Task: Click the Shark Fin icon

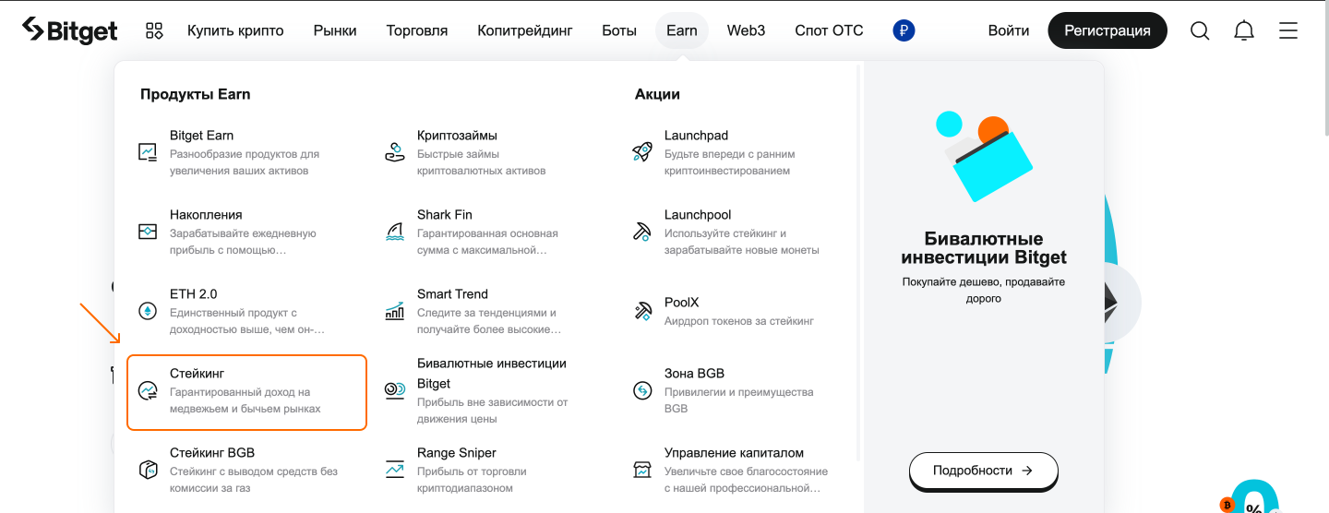Action: click(395, 232)
